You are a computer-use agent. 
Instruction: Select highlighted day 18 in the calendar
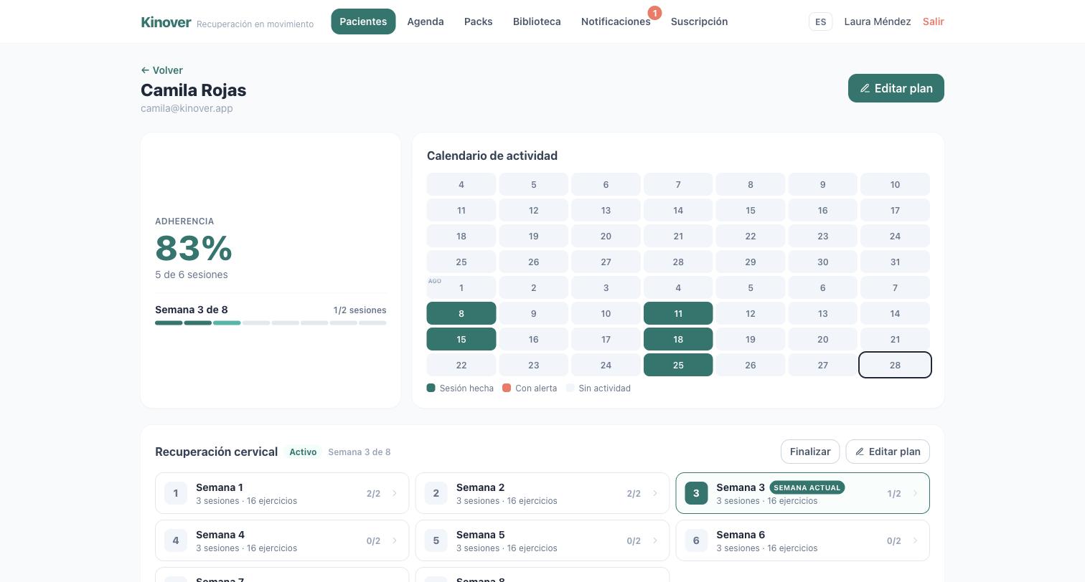click(x=678, y=339)
